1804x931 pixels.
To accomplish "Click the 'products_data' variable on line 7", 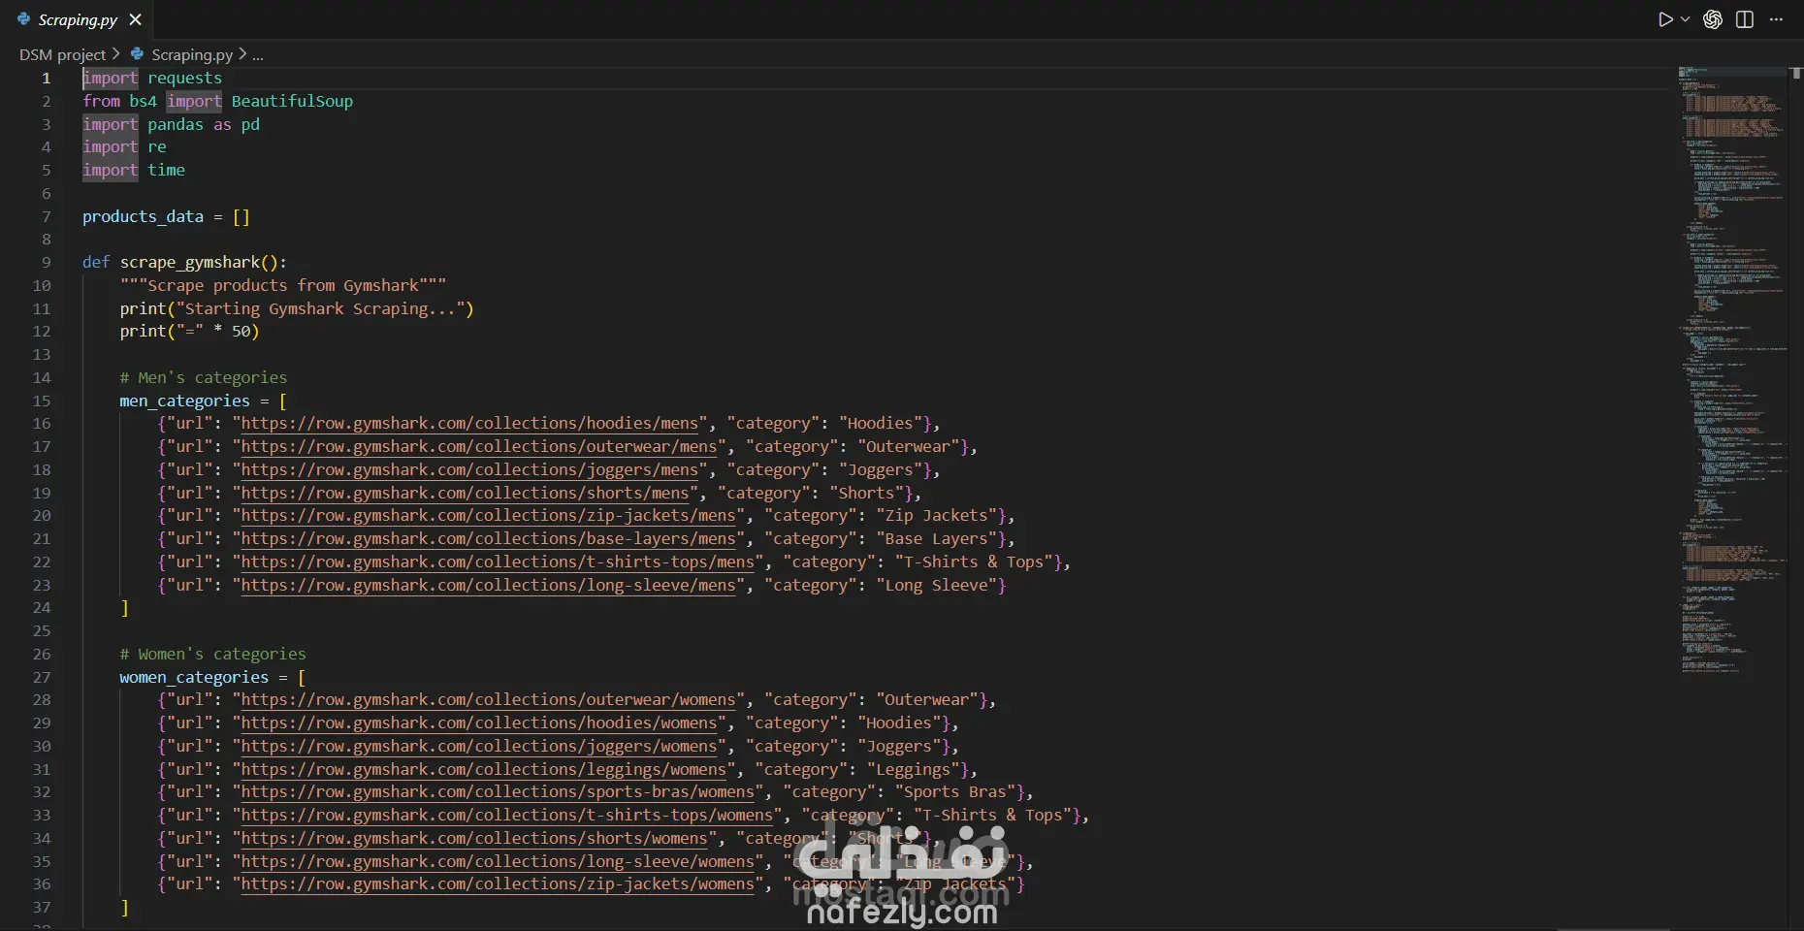I will [143, 217].
